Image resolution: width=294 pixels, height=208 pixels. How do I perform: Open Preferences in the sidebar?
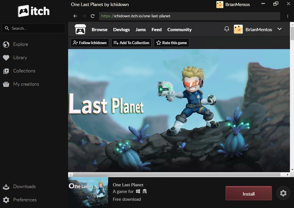pos(25,200)
